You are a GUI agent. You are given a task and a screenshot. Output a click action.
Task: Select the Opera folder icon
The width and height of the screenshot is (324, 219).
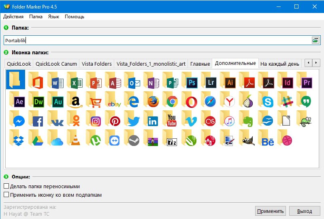(x=190, y=100)
